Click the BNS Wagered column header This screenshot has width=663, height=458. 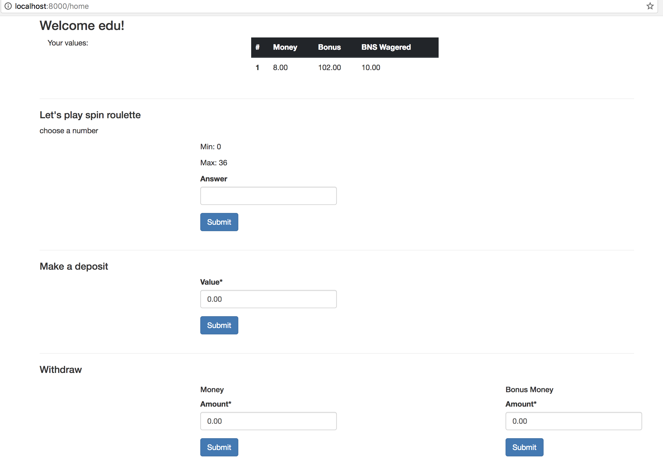pyautogui.click(x=386, y=47)
